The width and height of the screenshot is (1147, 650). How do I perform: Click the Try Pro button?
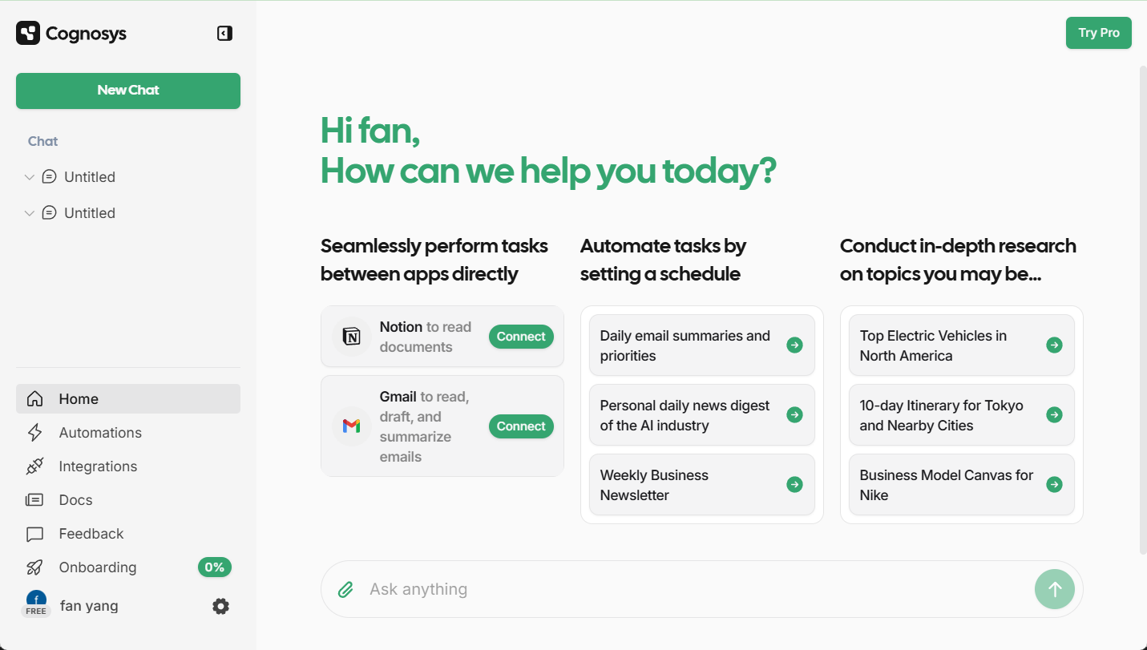[x=1098, y=33]
